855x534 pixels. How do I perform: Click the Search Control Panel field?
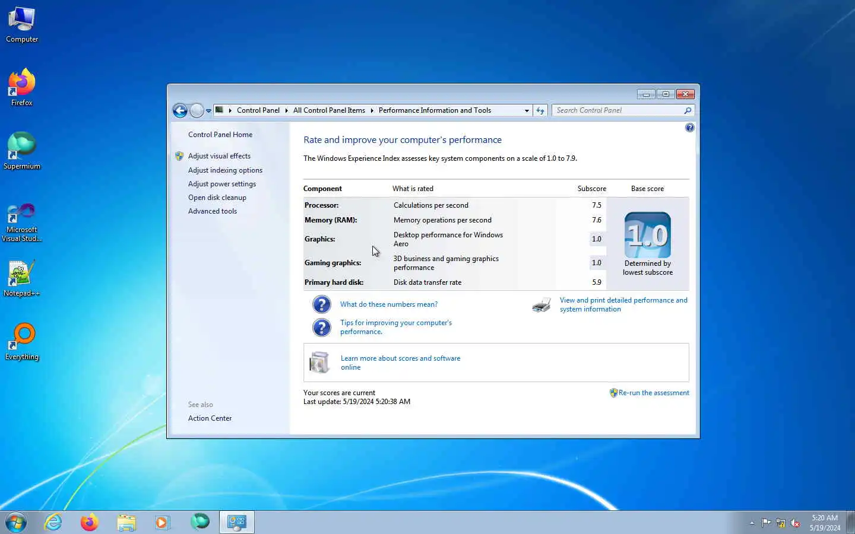click(x=617, y=110)
